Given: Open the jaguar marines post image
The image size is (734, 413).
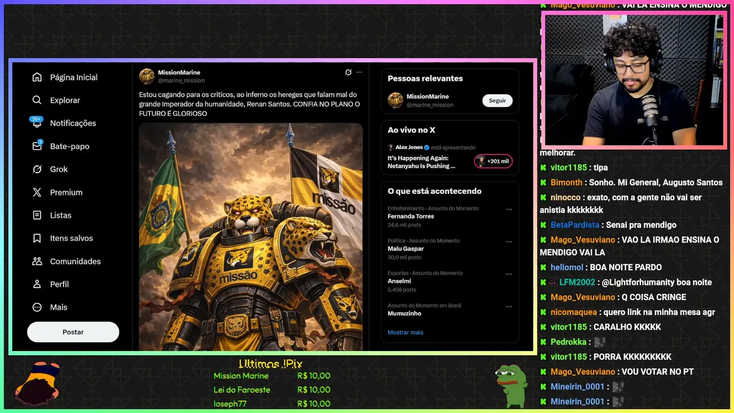Looking at the screenshot, I should (x=251, y=236).
